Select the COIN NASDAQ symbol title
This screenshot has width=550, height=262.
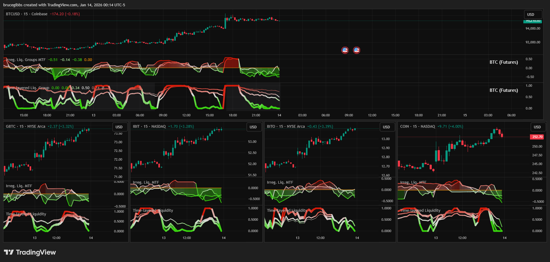[x=417, y=127]
